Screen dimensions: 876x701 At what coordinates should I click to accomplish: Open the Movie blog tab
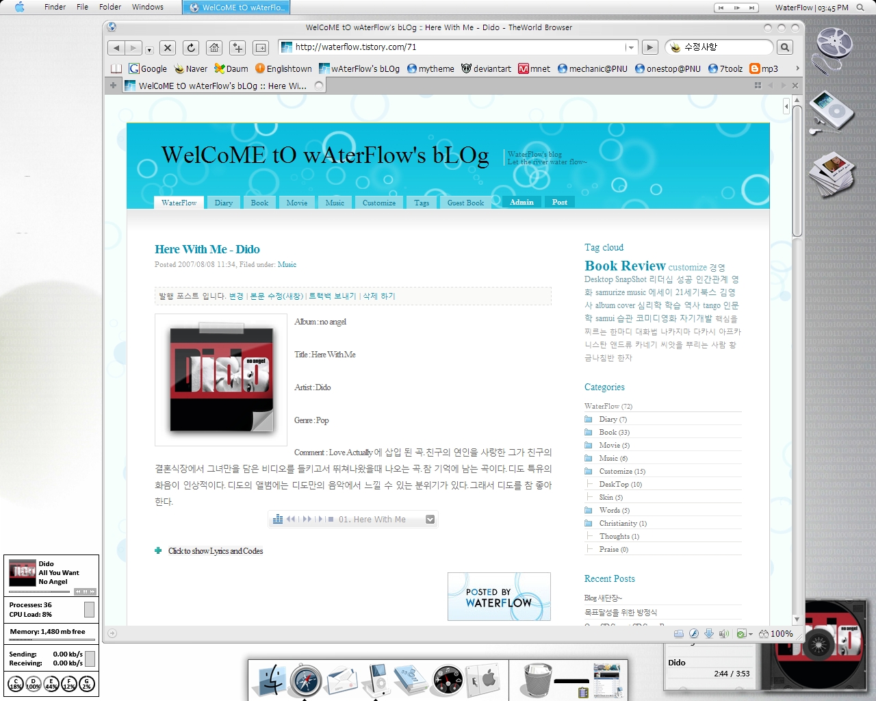click(x=297, y=203)
